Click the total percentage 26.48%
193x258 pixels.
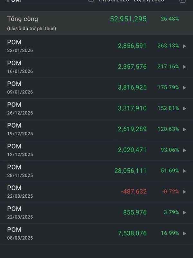click(x=170, y=19)
